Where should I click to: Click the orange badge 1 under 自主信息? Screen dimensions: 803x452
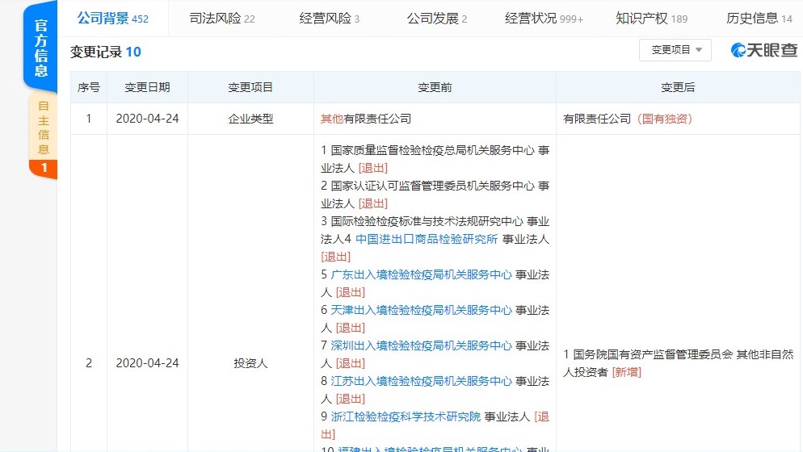point(44,168)
